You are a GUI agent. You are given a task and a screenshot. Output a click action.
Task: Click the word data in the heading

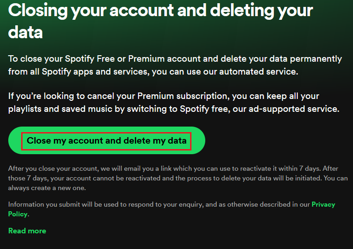(x=25, y=32)
